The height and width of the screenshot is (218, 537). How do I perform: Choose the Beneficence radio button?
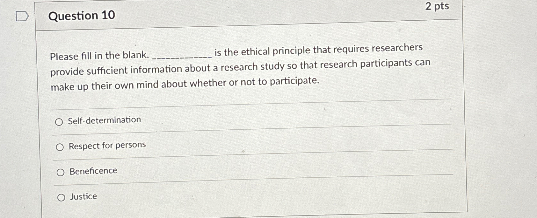pos(60,172)
